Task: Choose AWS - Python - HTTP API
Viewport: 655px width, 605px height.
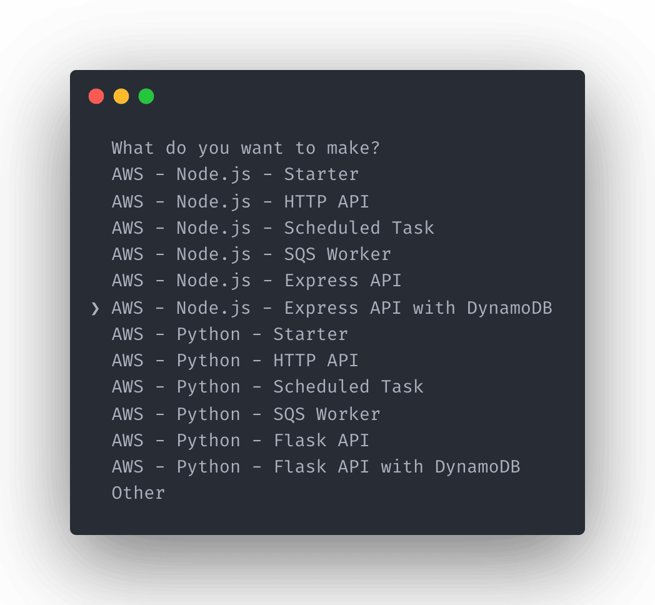Action: point(235,361)
